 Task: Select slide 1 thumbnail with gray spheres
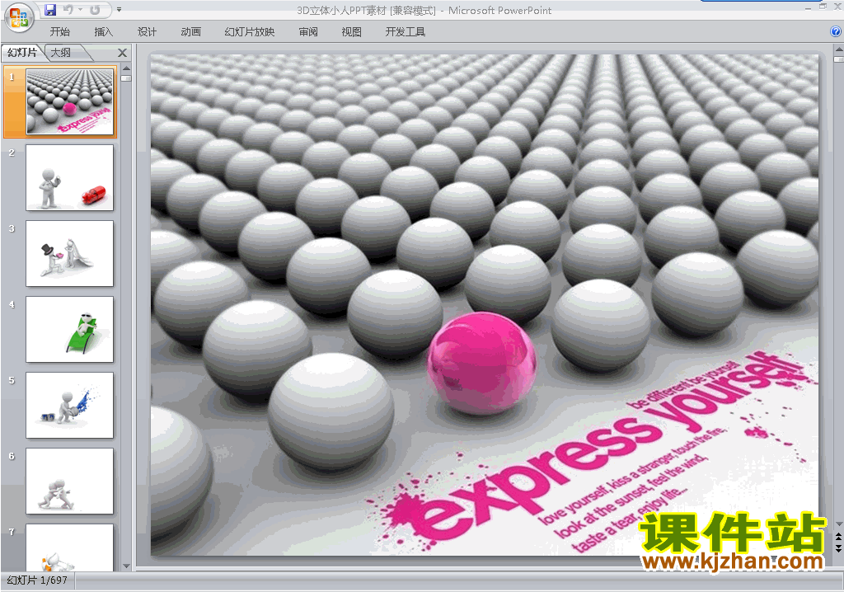pyautogui.click(x=70, y=101)
